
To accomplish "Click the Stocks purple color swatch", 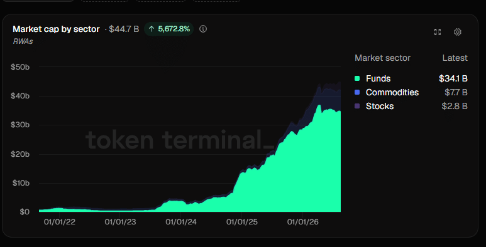I will coord(357,106).
